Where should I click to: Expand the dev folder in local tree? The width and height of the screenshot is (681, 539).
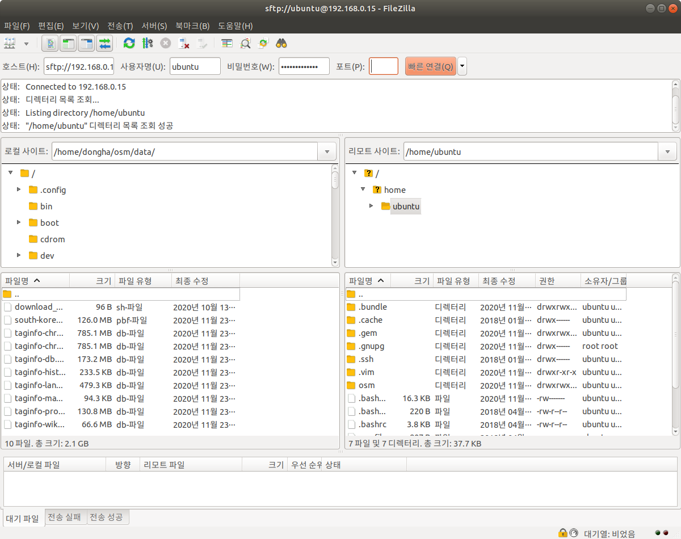(19, 255)
